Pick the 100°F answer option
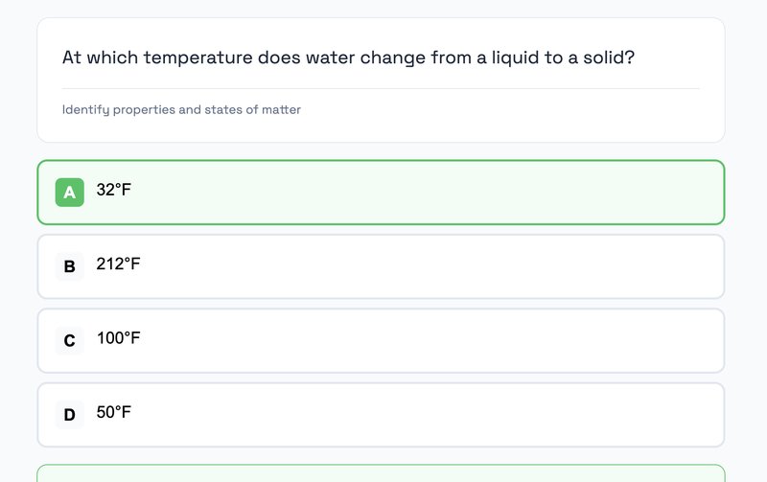The image size is (767, 482). point(381,340)
